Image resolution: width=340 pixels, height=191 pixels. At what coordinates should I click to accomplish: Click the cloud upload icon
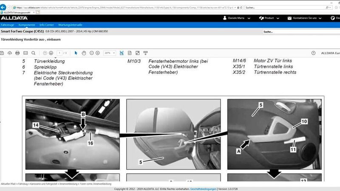click(9, 53)
